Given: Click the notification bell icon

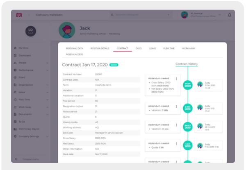Looking at the screenshot, I should coord(230,15).
